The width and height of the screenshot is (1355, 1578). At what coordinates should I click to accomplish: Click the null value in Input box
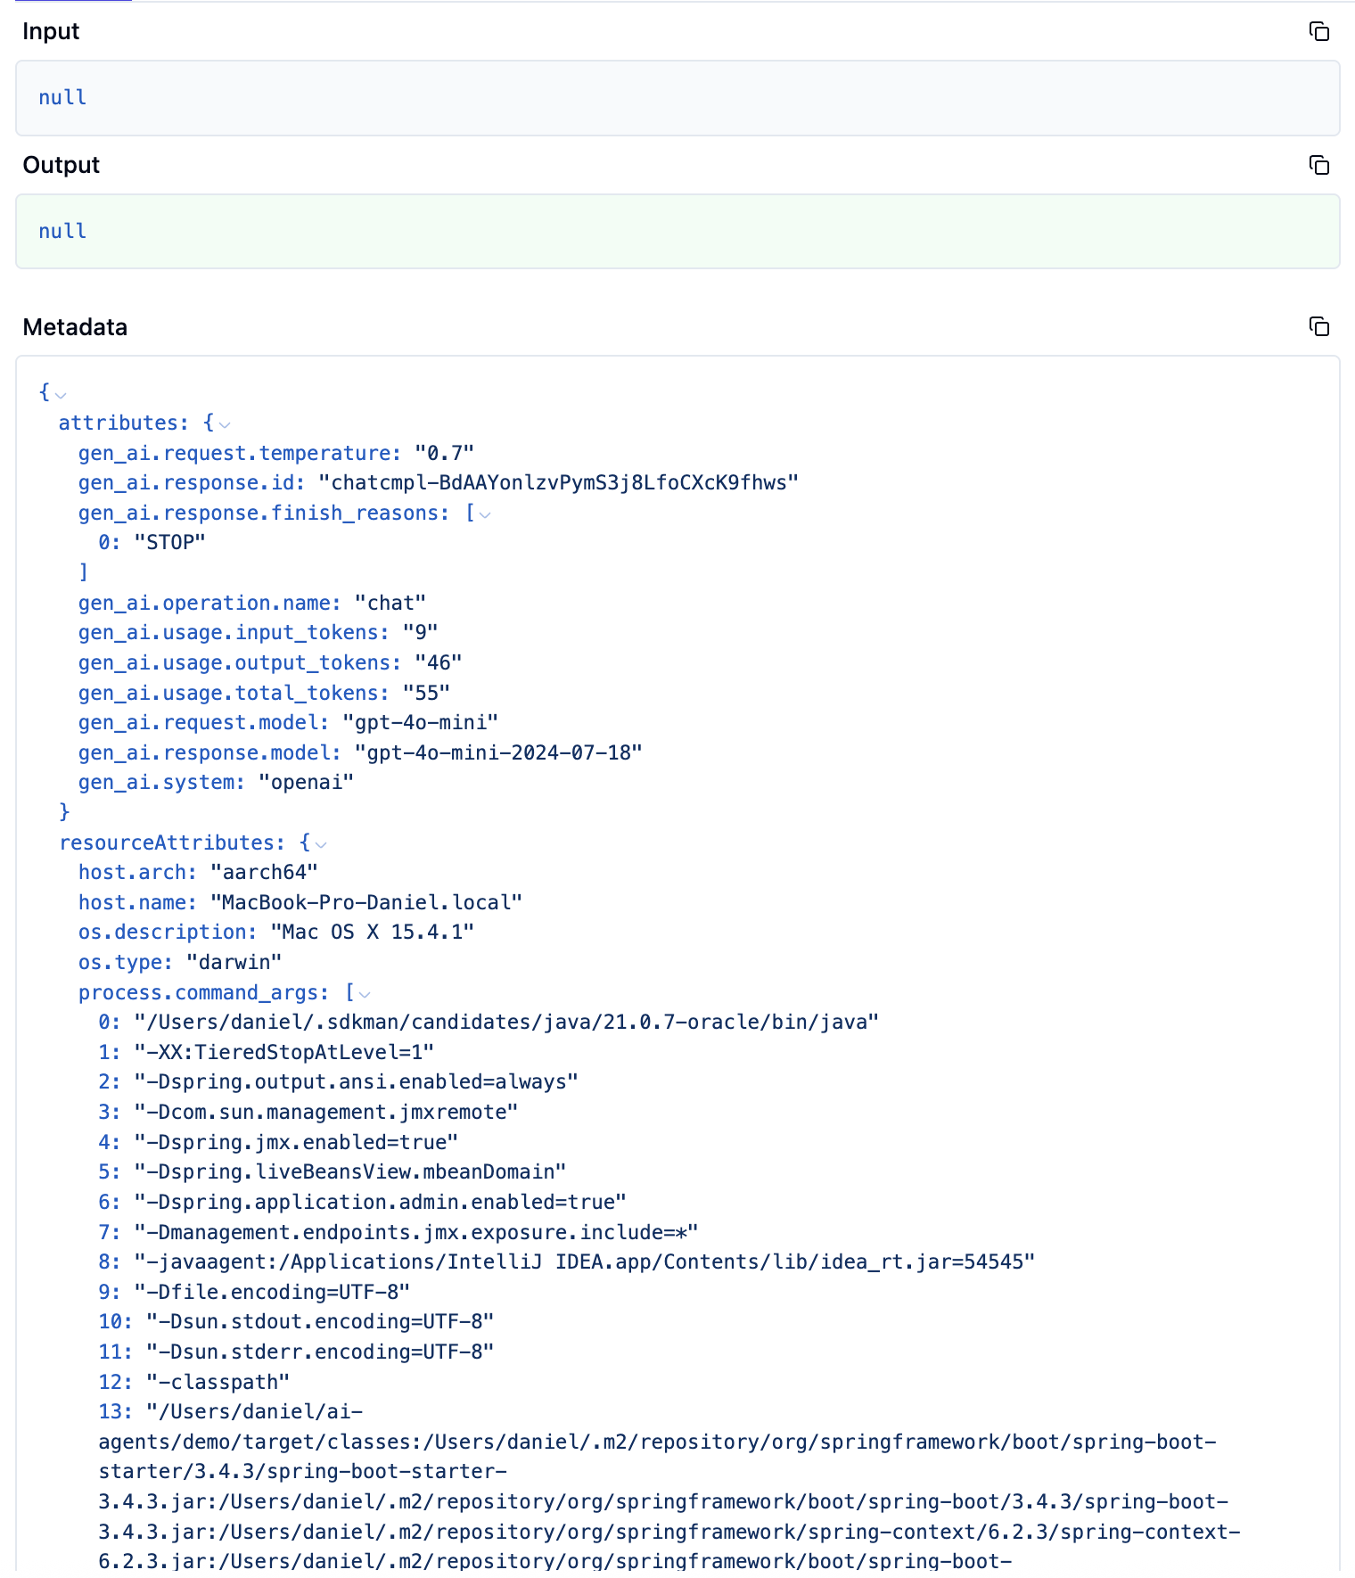coord(62,97)
